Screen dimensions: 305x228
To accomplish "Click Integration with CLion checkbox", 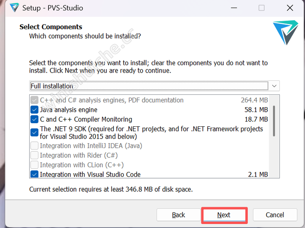I will tap(34, 165).
